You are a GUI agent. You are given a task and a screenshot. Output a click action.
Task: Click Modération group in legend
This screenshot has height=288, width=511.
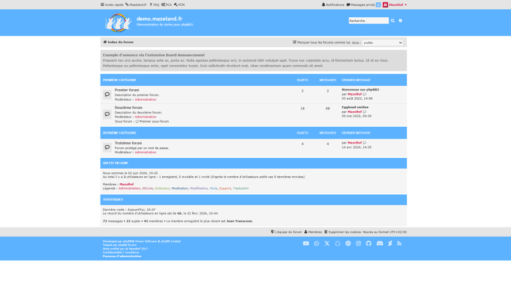(180, 188)
